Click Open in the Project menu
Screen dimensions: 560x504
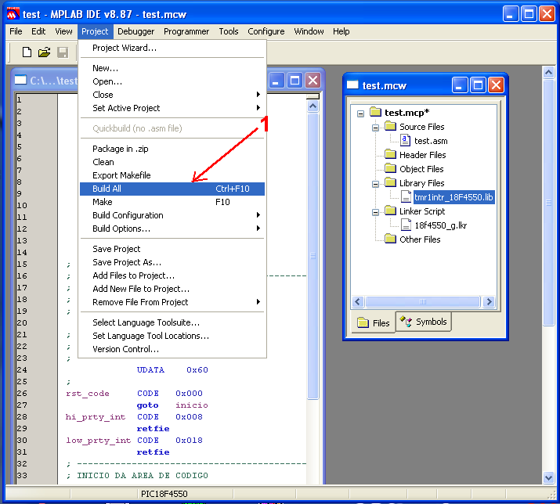[172, 81]
